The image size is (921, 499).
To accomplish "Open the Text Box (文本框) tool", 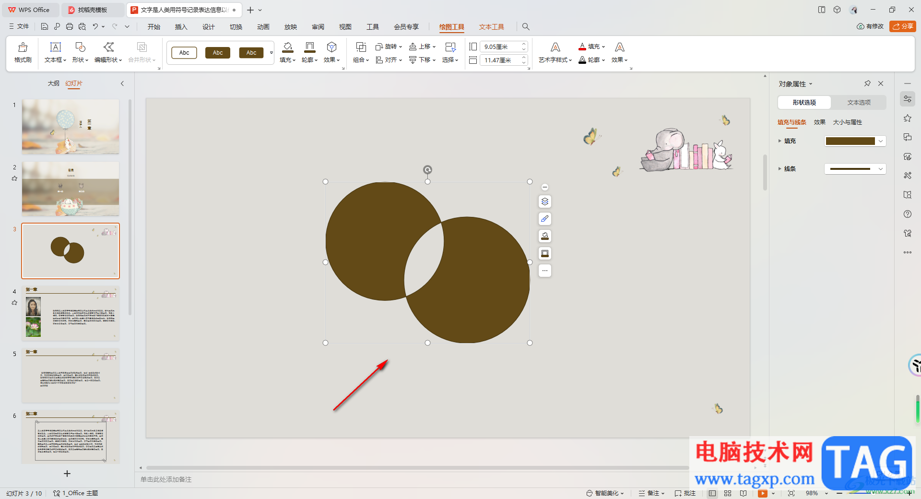I will pyautogui.click(x=56, y=47).
